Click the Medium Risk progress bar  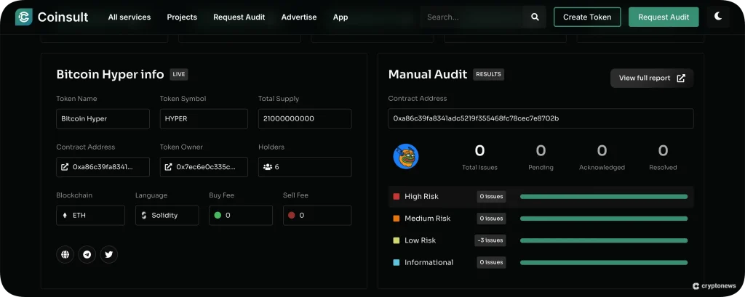[604, 219]
